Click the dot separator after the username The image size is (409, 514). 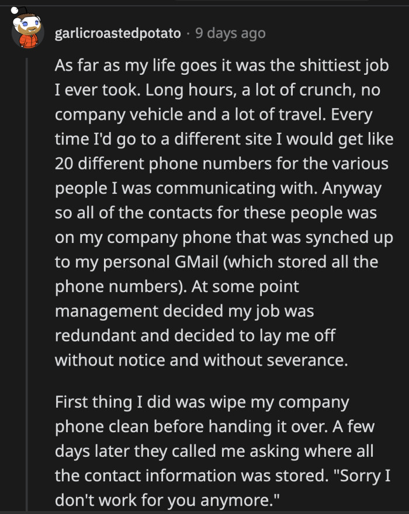point(188,33)
